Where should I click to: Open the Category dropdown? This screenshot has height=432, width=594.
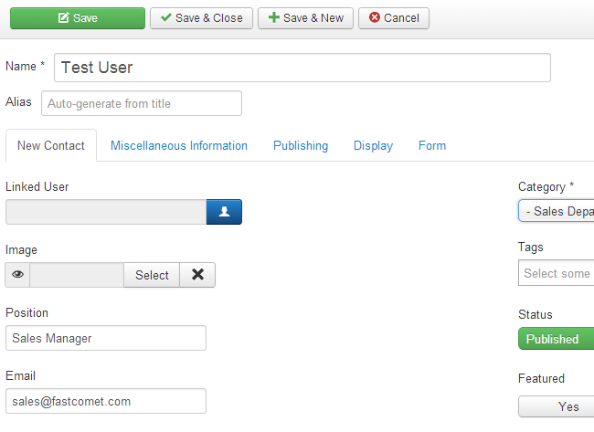click(557, 211)
